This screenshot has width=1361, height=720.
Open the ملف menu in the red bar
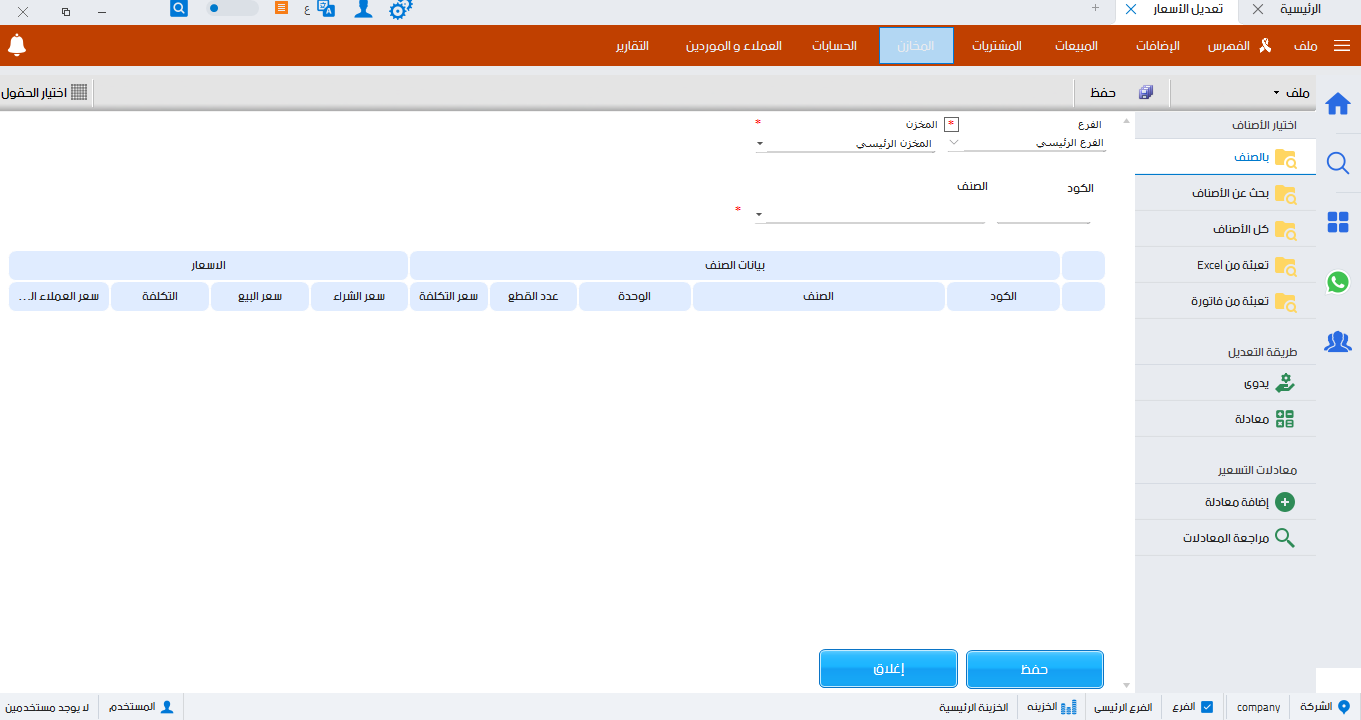[x=1305, y=46]
